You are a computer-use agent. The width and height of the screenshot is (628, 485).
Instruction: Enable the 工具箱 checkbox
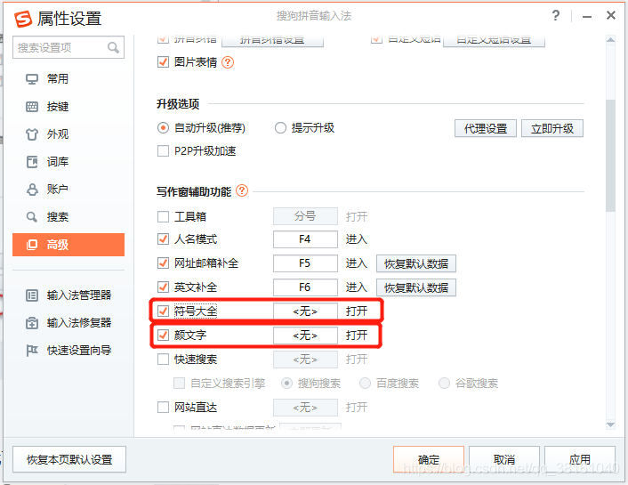click(x=163, y=217)
